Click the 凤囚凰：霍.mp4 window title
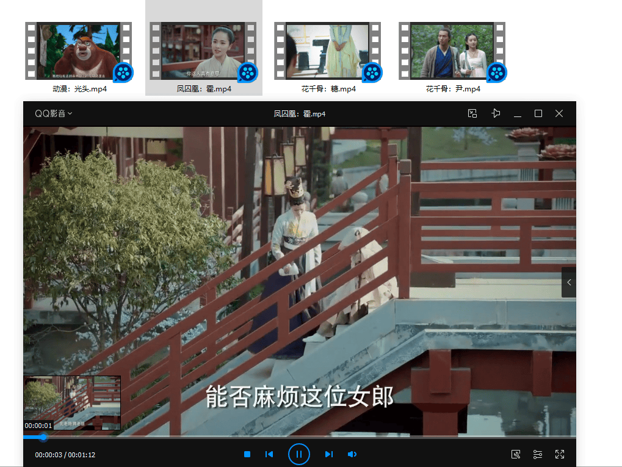The image size is (622, 467). 299,114
